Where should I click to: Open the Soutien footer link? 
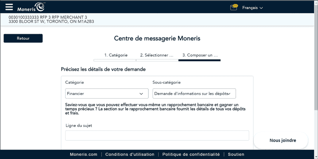tap(236, 154)
